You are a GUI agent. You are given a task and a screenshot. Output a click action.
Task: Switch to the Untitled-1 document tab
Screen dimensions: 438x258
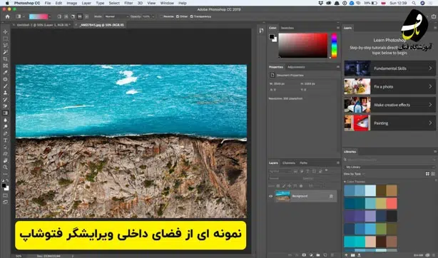coord(43,25)
